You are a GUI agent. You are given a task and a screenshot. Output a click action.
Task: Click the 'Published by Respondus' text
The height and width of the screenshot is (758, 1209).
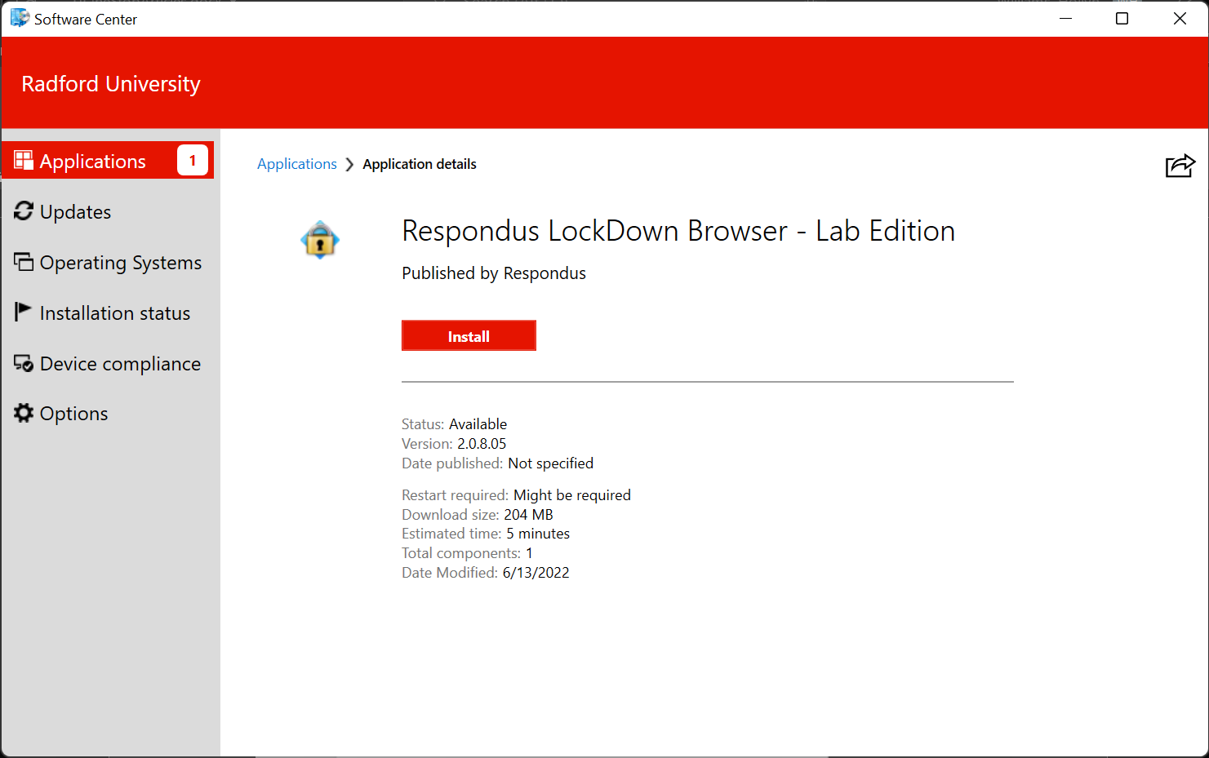[494, 273]
